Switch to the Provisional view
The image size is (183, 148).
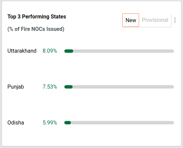click(155, 20)
